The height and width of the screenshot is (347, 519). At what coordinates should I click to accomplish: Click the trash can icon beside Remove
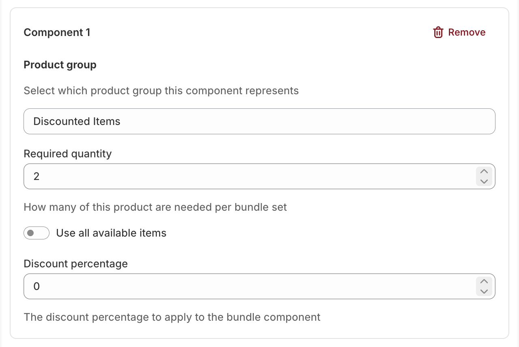pyautogui.click(x=438, y=32)
